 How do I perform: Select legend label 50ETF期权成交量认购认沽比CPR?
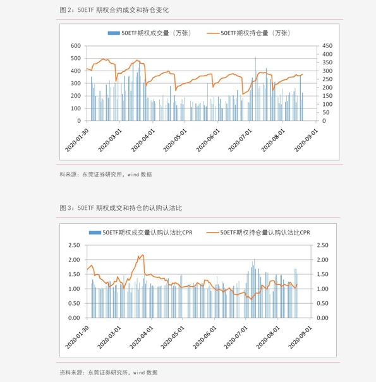(147, 233)
